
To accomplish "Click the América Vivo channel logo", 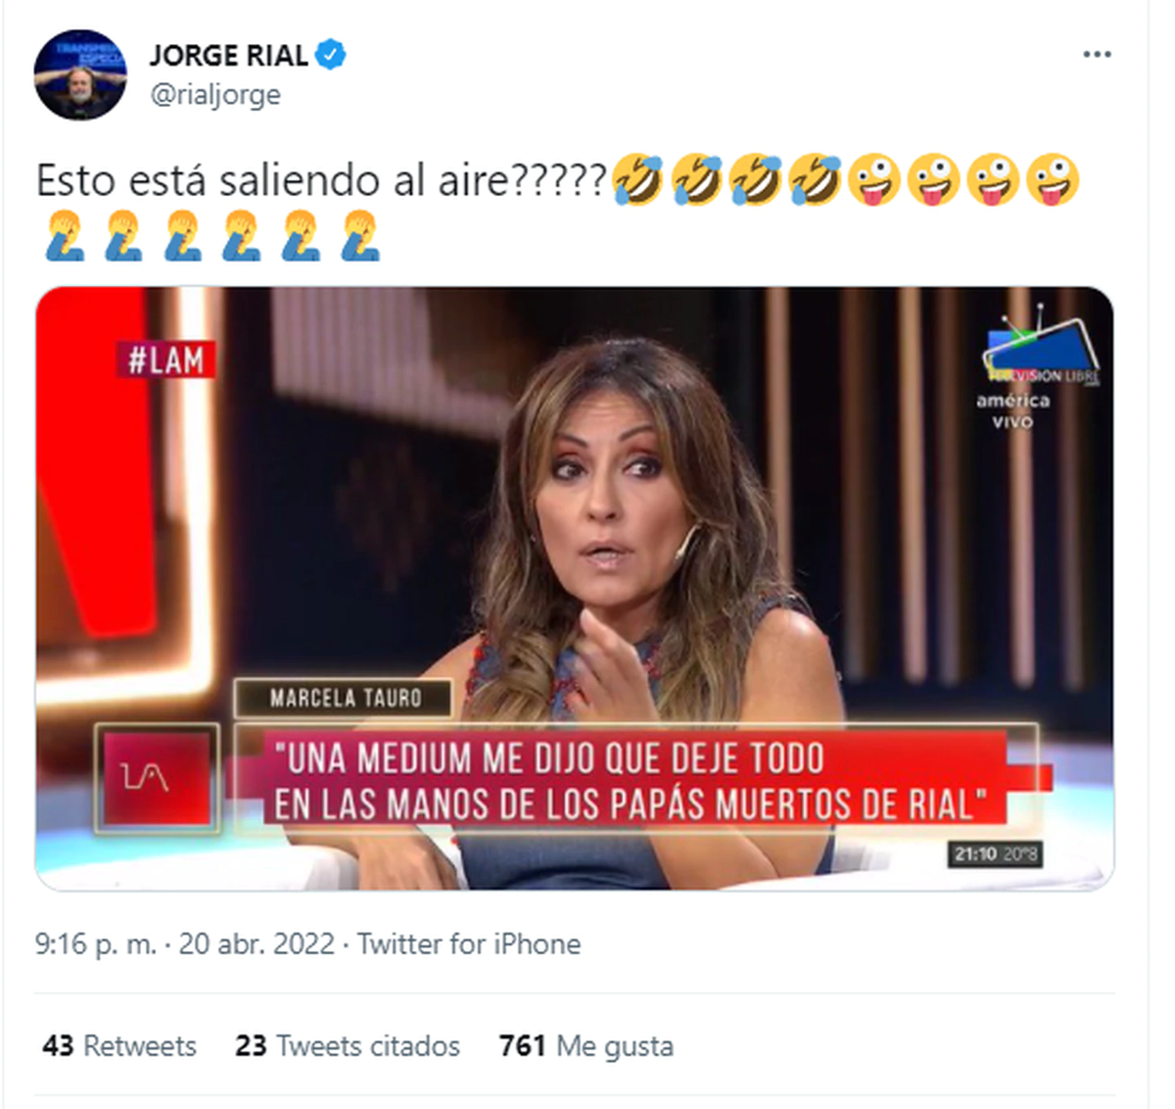I will (x=1040, y=373).
